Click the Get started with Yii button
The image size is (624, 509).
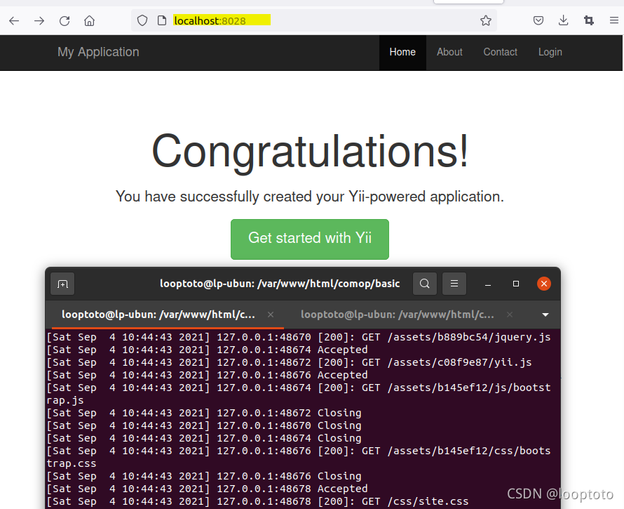[310, 239]
